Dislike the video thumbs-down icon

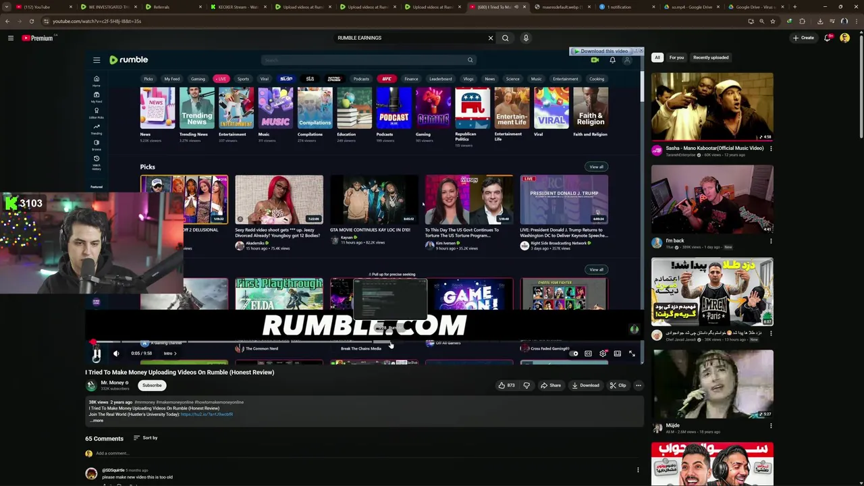(x=526, y=385)
